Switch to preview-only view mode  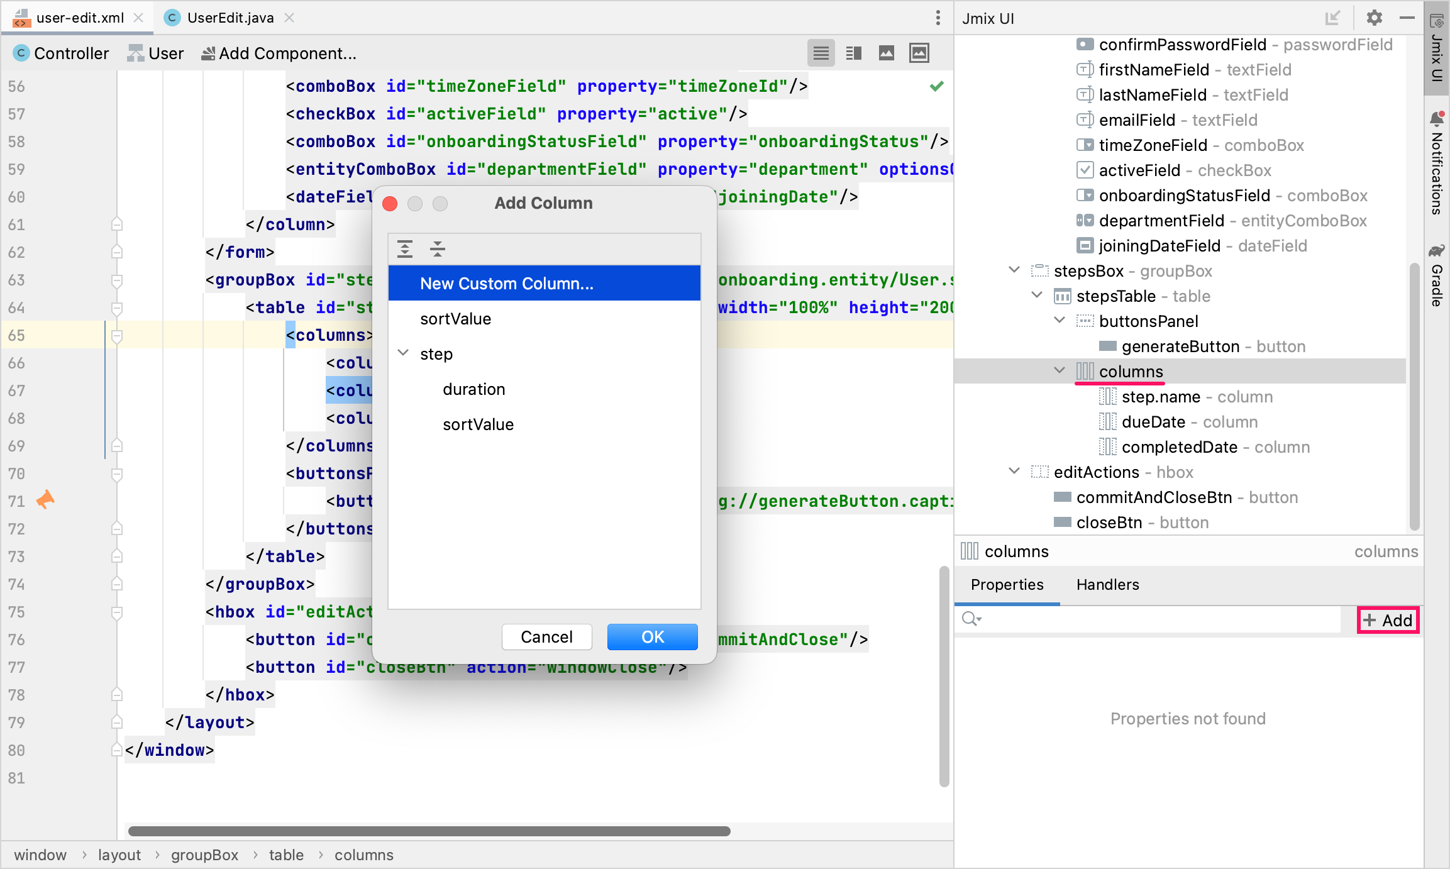(x=887, y=53)
